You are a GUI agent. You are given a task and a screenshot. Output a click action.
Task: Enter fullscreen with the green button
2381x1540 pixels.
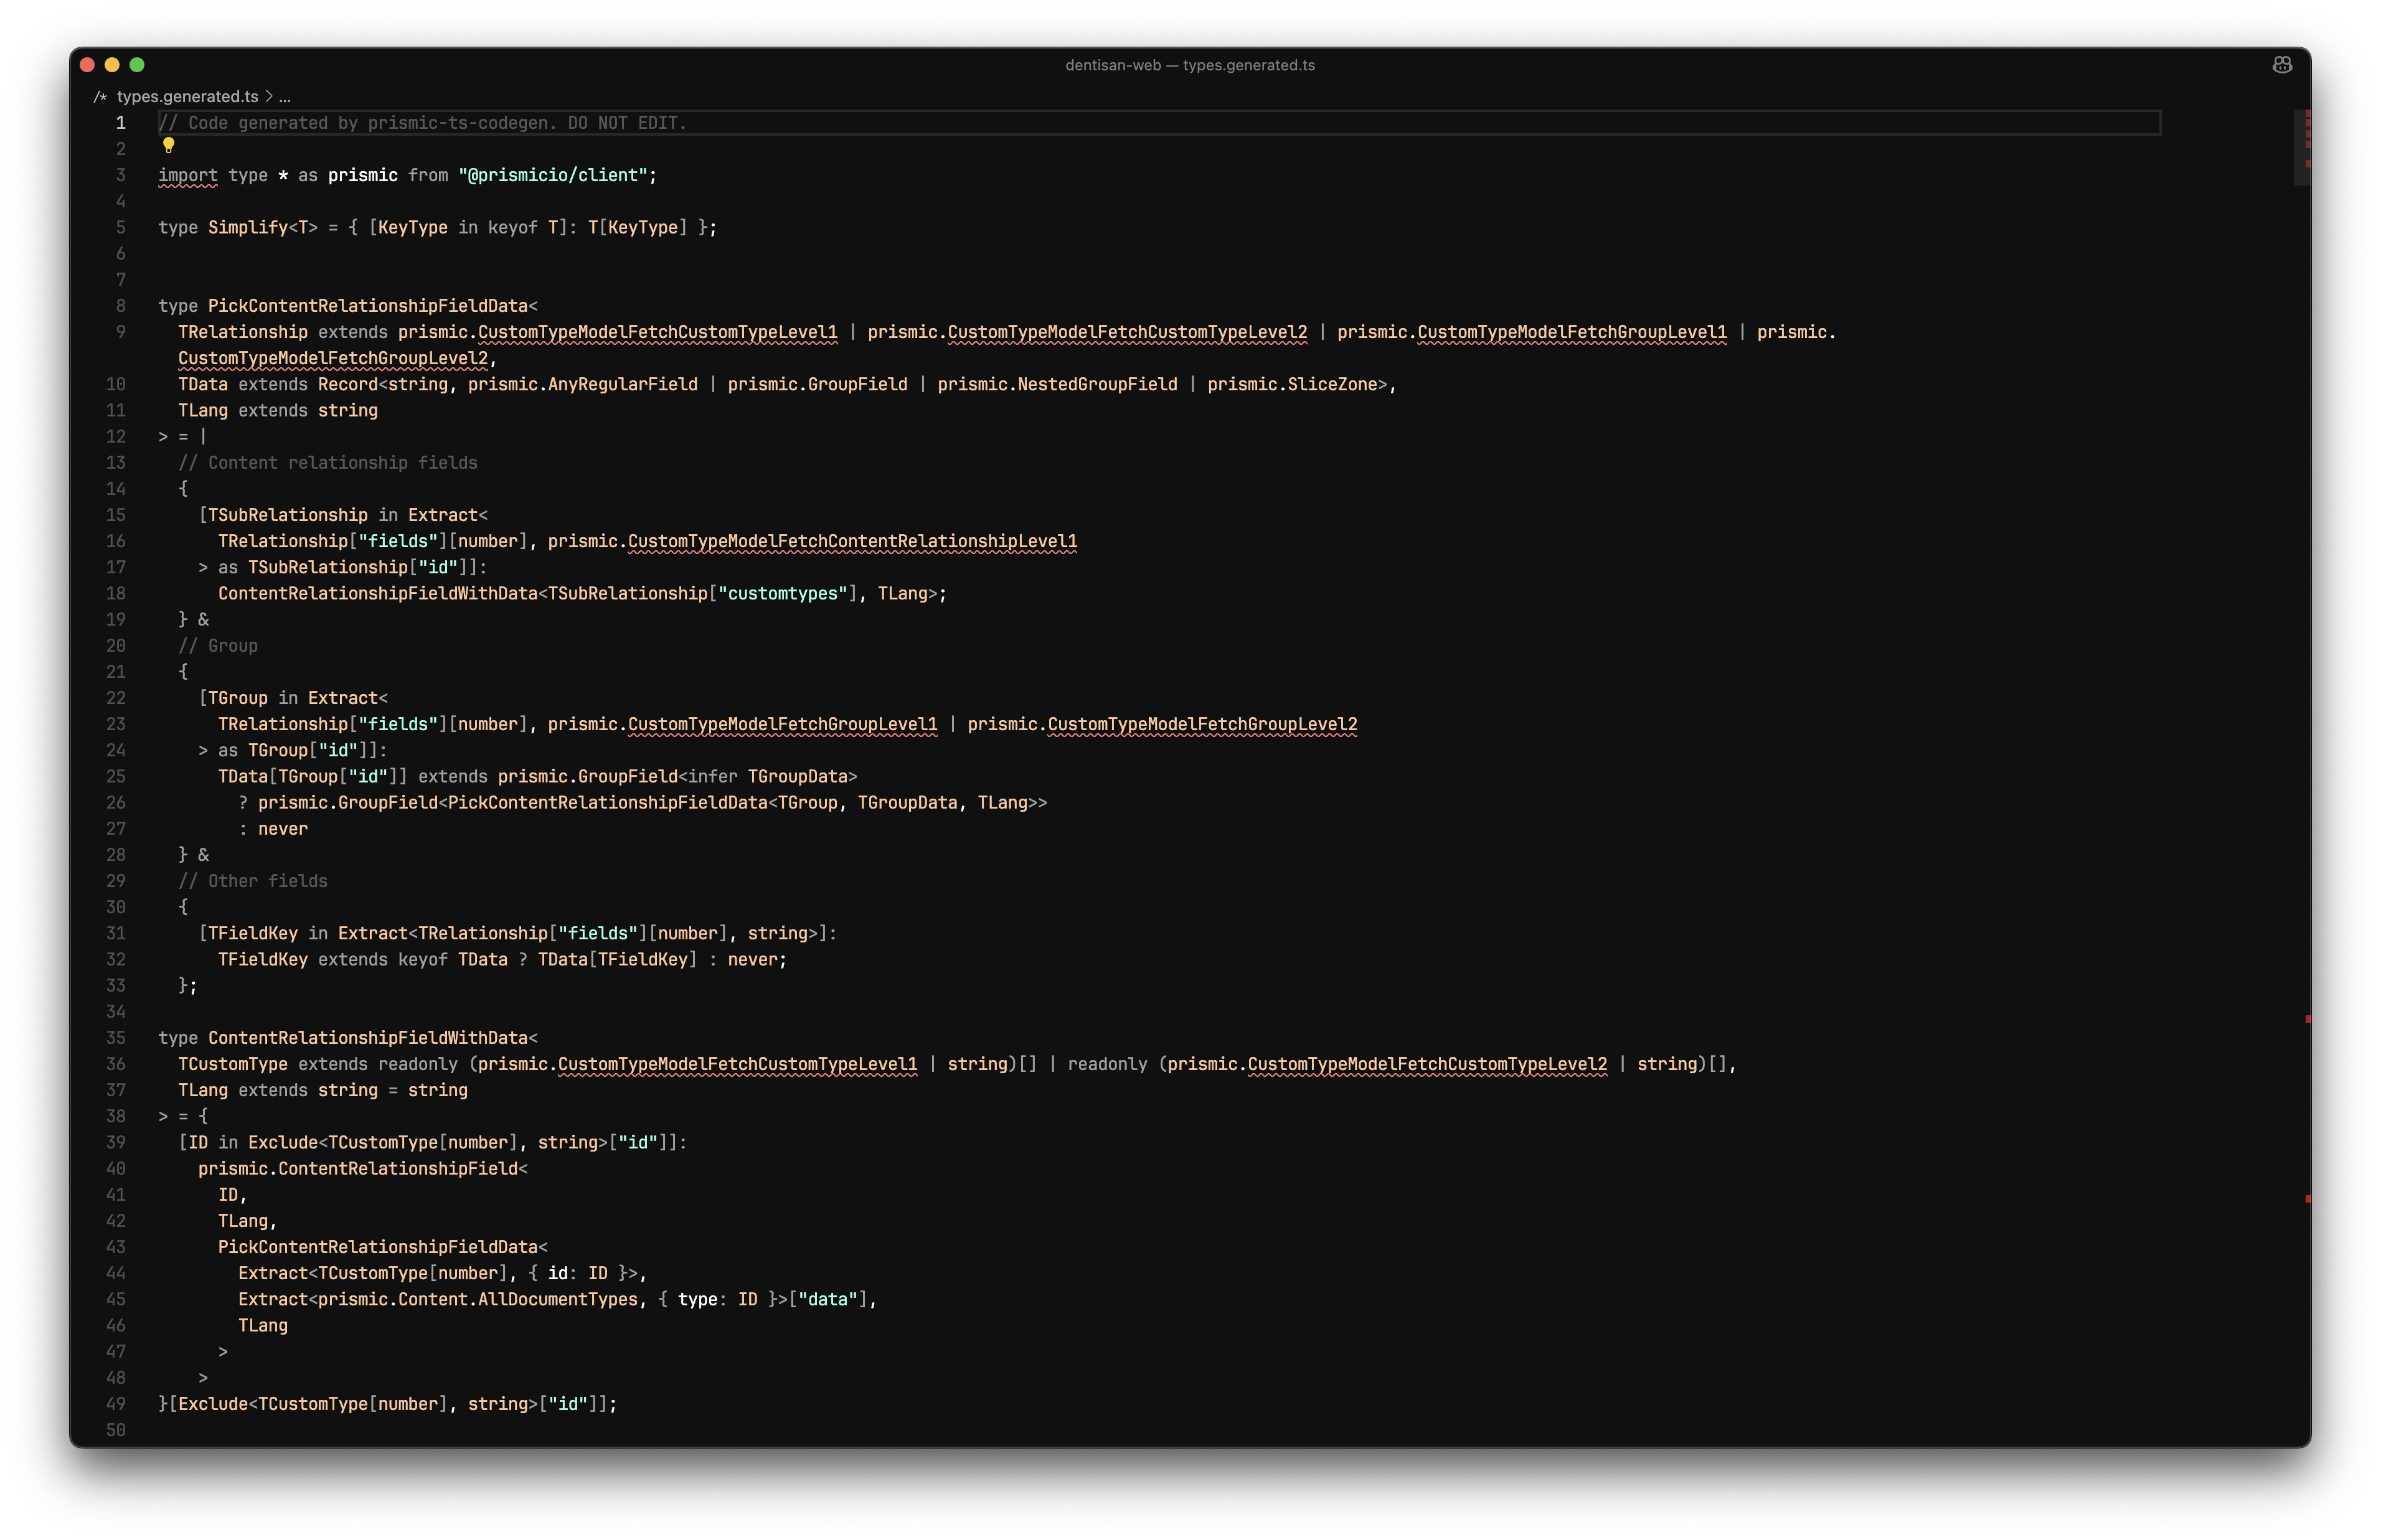coord(137,65)
